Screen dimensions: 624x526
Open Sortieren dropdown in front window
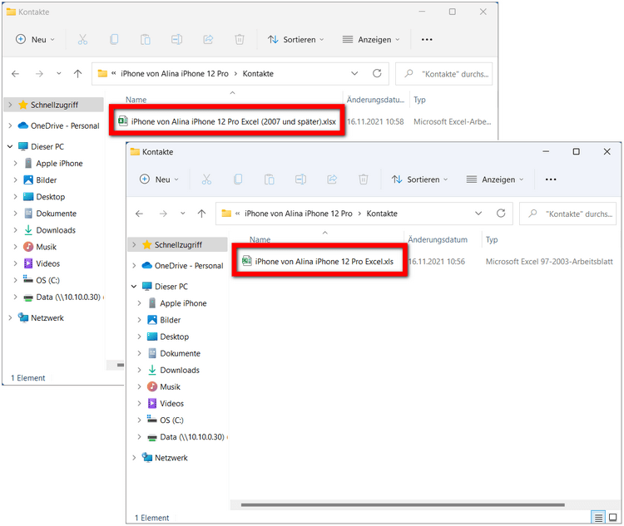click(419, 179)
